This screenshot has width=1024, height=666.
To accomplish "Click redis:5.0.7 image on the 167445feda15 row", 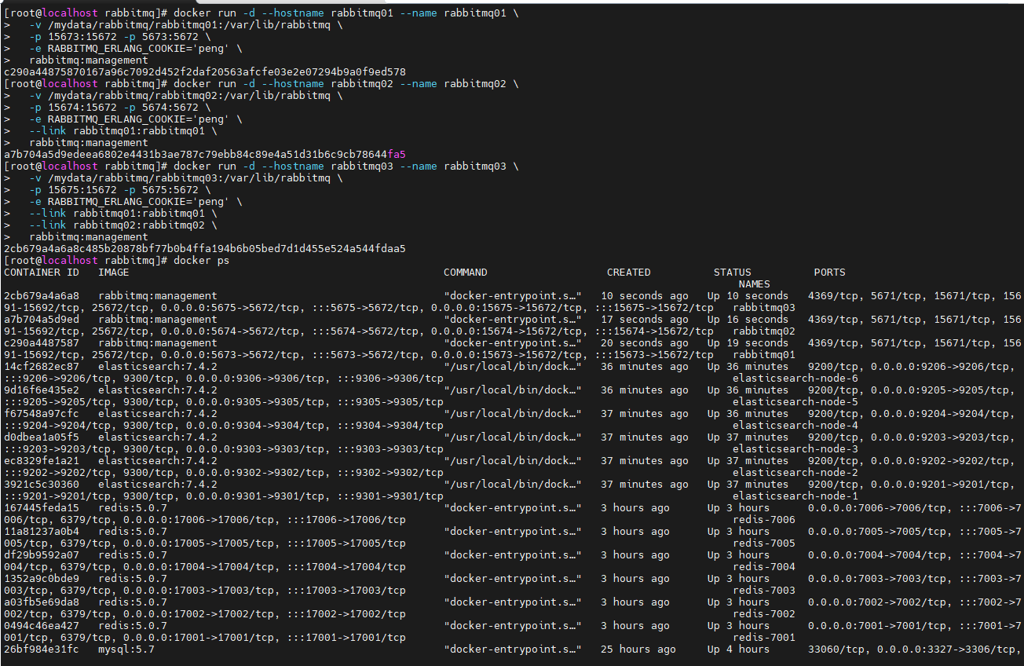I will point(133,508).
